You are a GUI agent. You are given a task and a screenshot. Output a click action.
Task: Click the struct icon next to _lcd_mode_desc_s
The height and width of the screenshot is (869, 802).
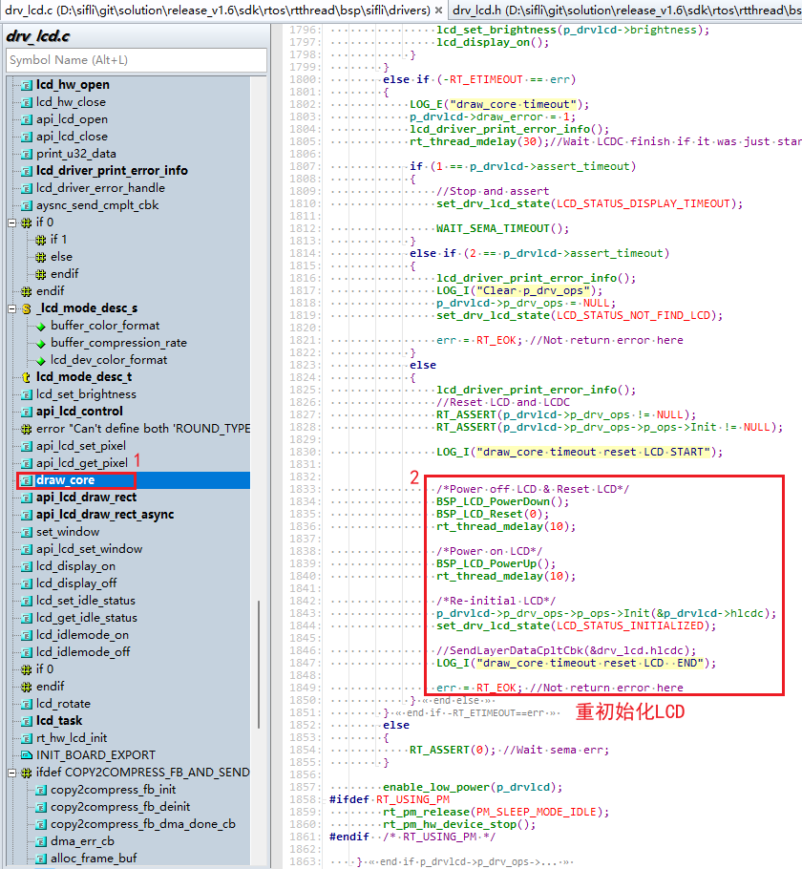point(27,308)
